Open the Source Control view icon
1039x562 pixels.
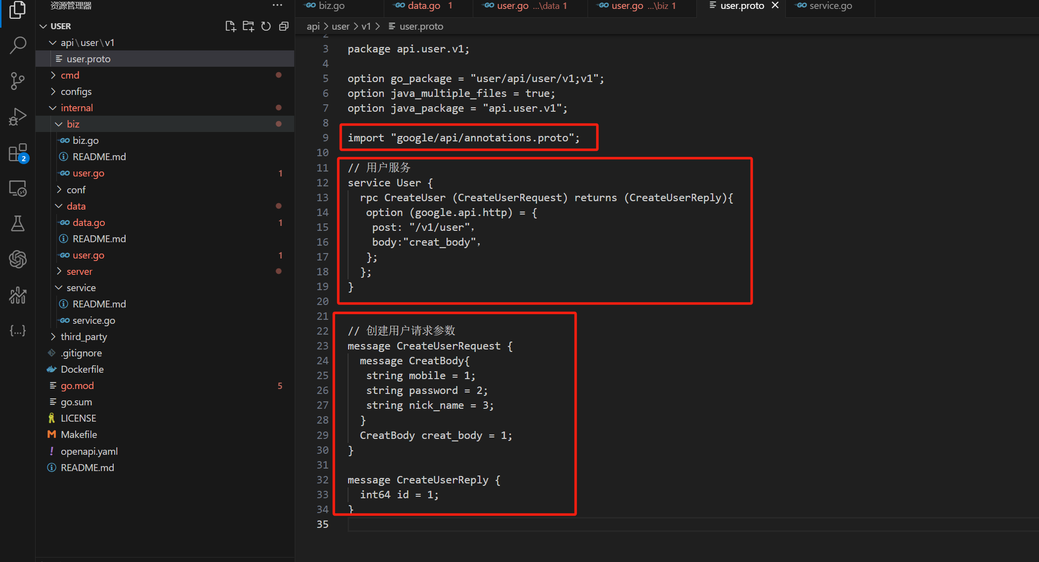pyautogui.click(x=18, y=81)
